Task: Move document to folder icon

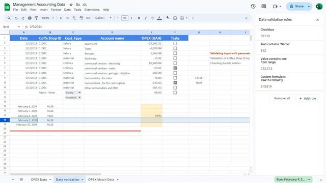Action: 78,5
